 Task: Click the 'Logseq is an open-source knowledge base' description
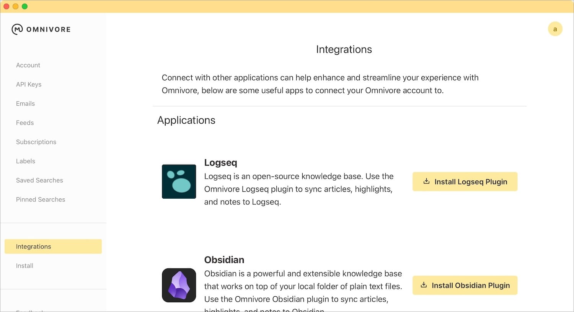point(299,189)
